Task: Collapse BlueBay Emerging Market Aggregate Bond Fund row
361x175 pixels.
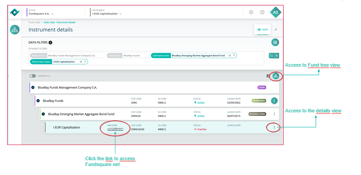Action: click(43, 114)
